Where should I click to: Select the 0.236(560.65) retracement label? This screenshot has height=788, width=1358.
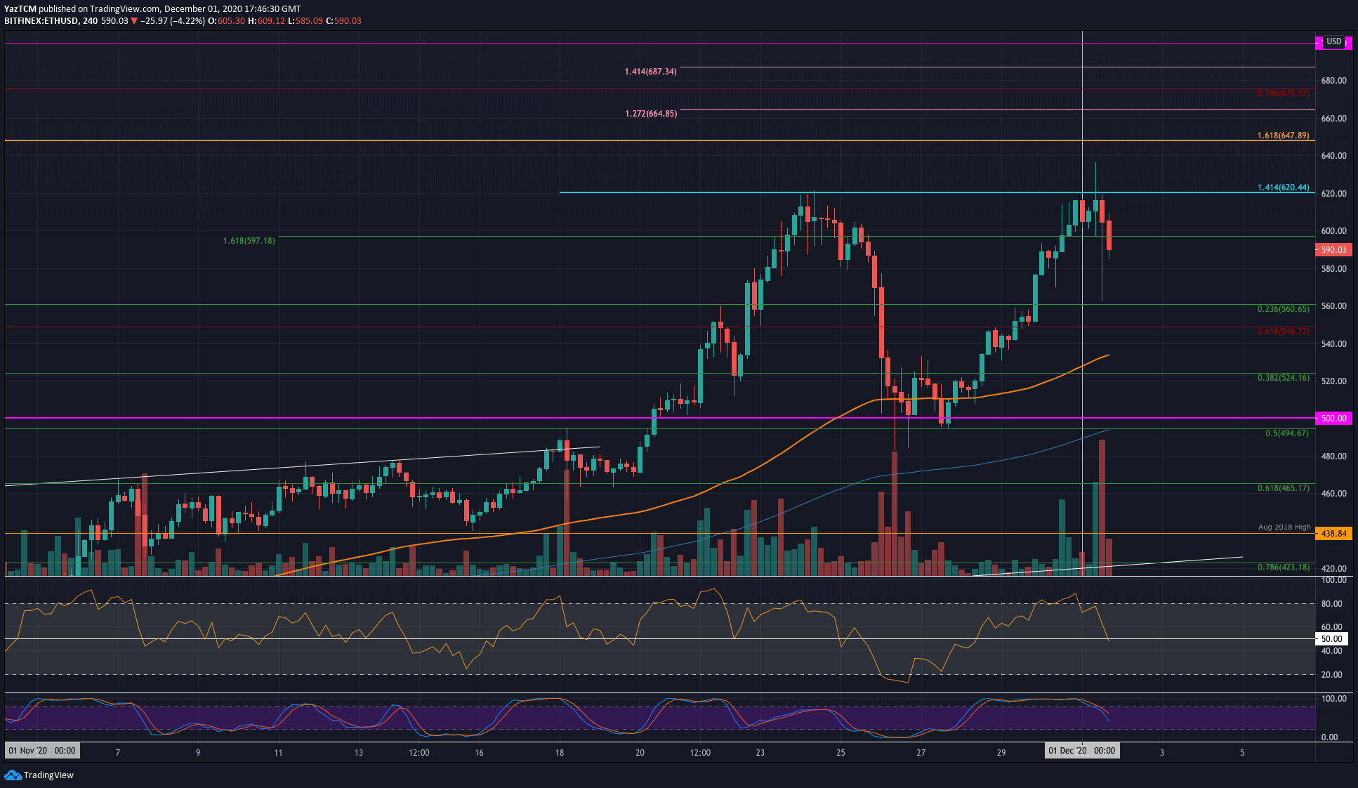coord(1284,309)
